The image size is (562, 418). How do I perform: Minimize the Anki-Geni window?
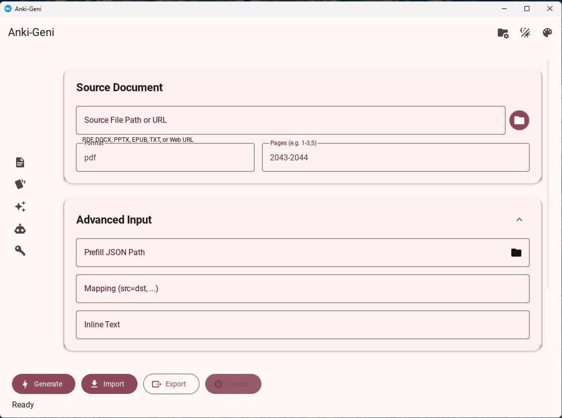click(x=504, y=9)
